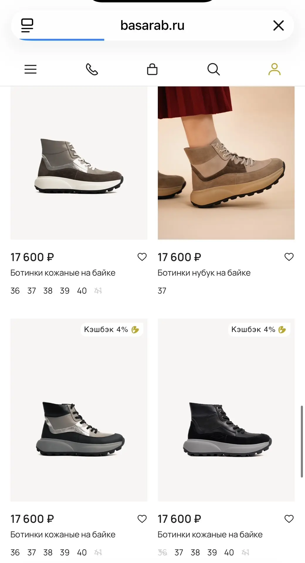305x563 pixels.
Task: Tap the phone call icon
Action: click(x=92, y=69)
